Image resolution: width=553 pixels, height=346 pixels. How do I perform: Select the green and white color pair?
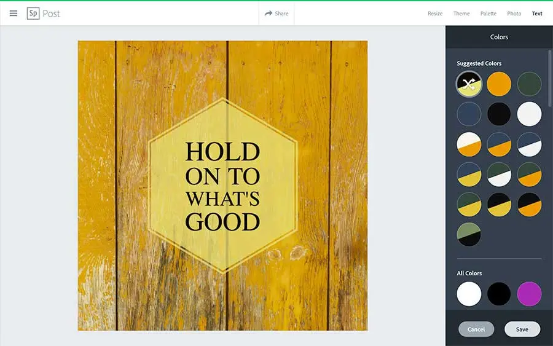coord(499,175)
